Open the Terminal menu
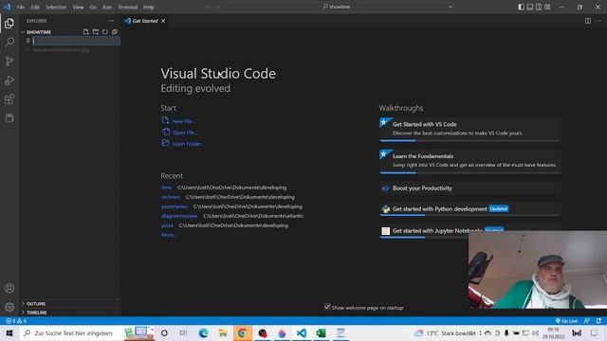Viewport: 607px width, 341px height. [127, 7]
